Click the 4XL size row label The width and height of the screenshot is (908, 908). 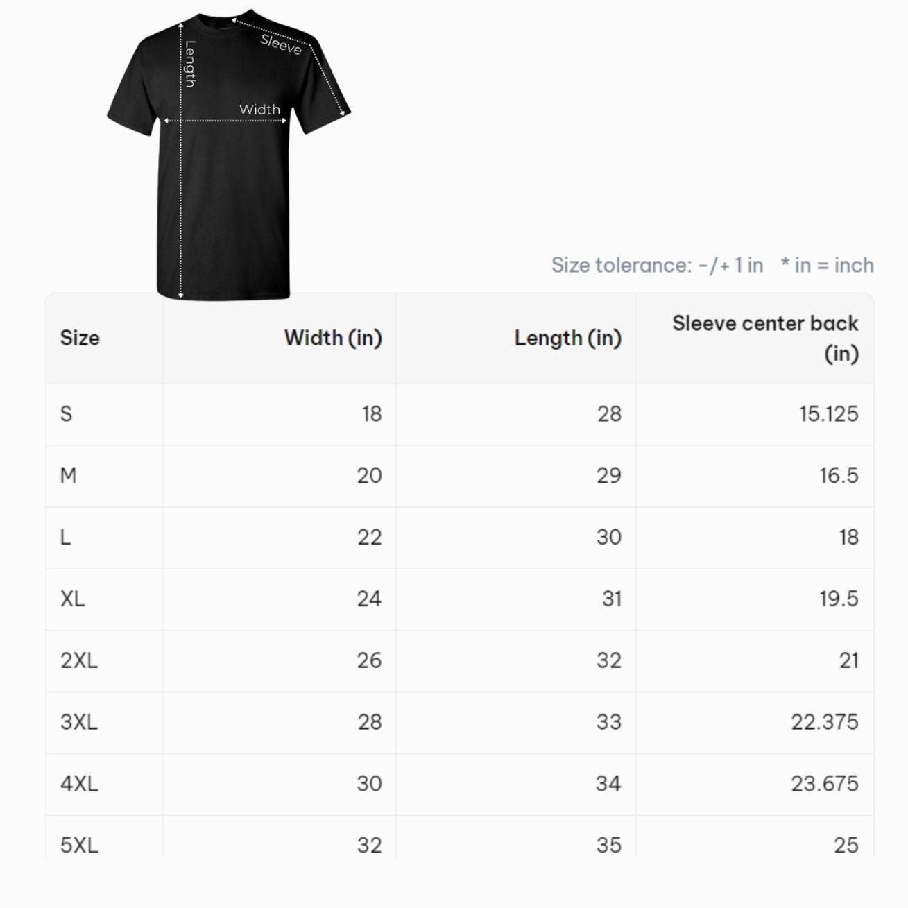pyautogui.click(x=79, y=784)
